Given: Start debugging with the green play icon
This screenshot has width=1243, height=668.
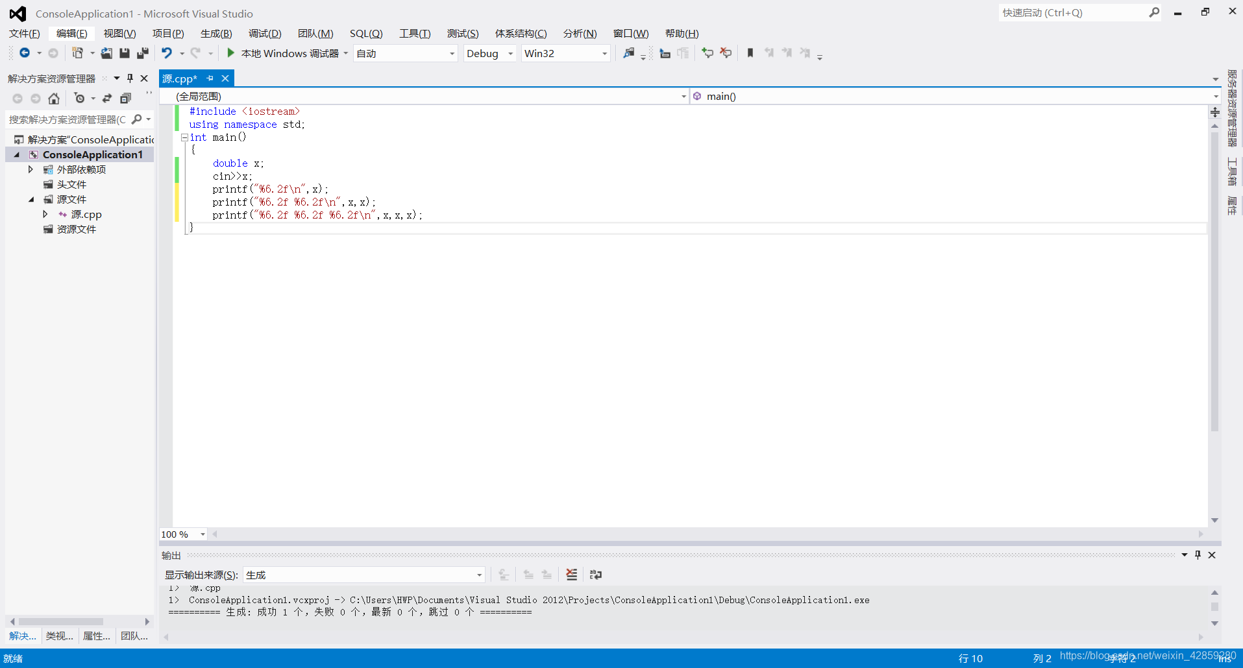Looking at the screenshot, I should point(230,53).
